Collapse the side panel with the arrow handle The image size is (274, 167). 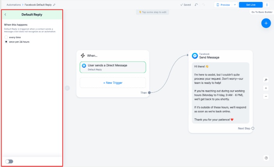[67, 88]
